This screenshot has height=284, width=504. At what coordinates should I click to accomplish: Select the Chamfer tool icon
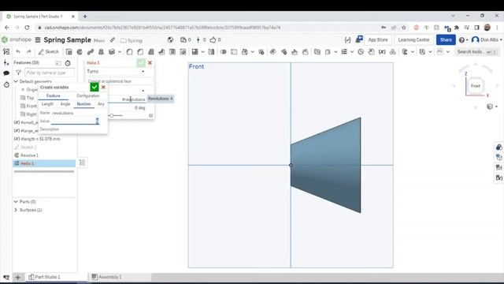click(140, 52)
